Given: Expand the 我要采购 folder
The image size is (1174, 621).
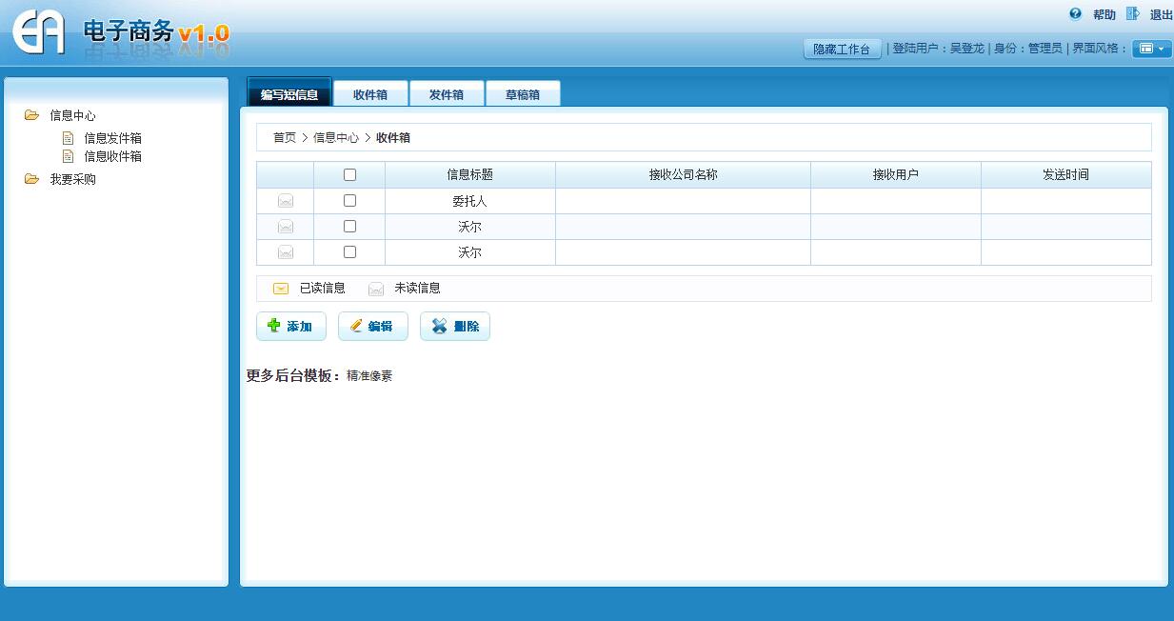Looking at the screenshot, I should pos(32,179).
